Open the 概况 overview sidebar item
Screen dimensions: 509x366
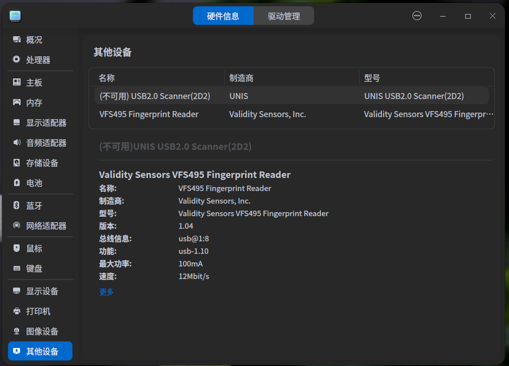[x=34, y=40]
